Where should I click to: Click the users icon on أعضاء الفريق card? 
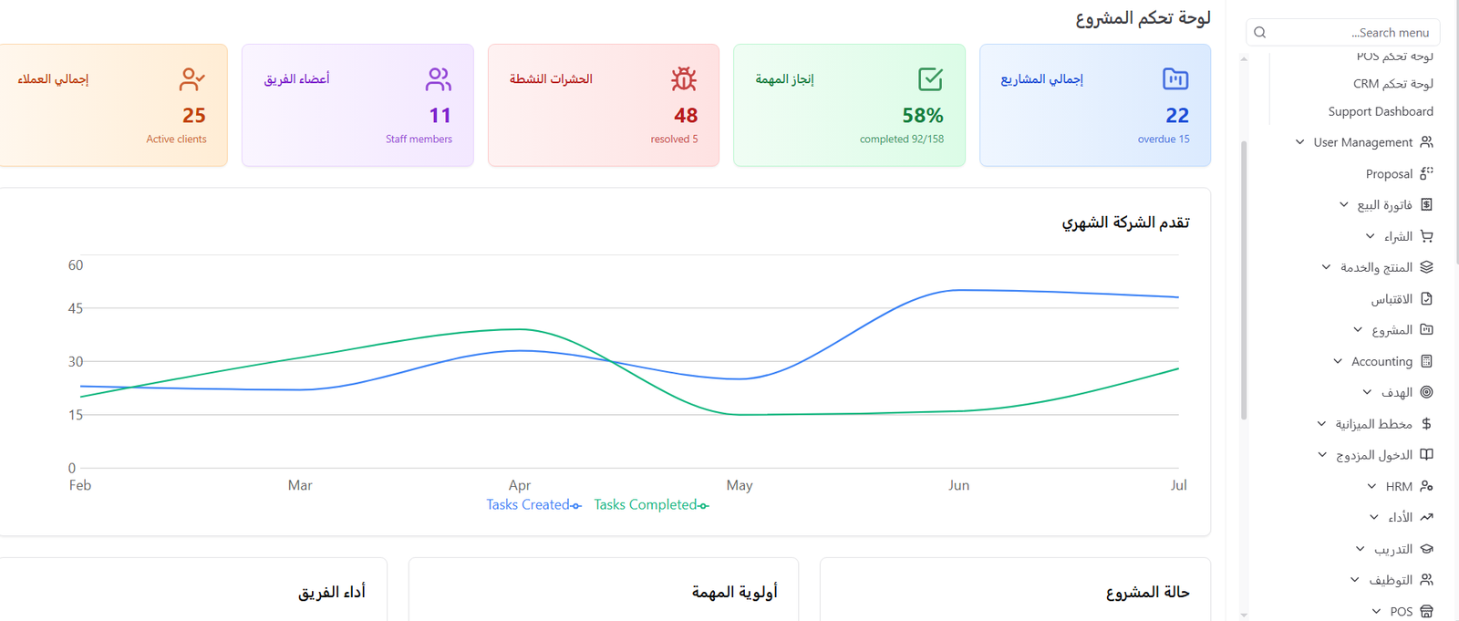click(439, 79)
